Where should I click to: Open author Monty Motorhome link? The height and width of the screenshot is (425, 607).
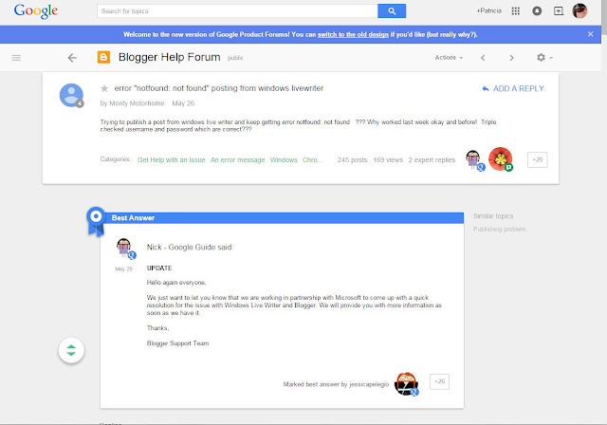point(137,103)
